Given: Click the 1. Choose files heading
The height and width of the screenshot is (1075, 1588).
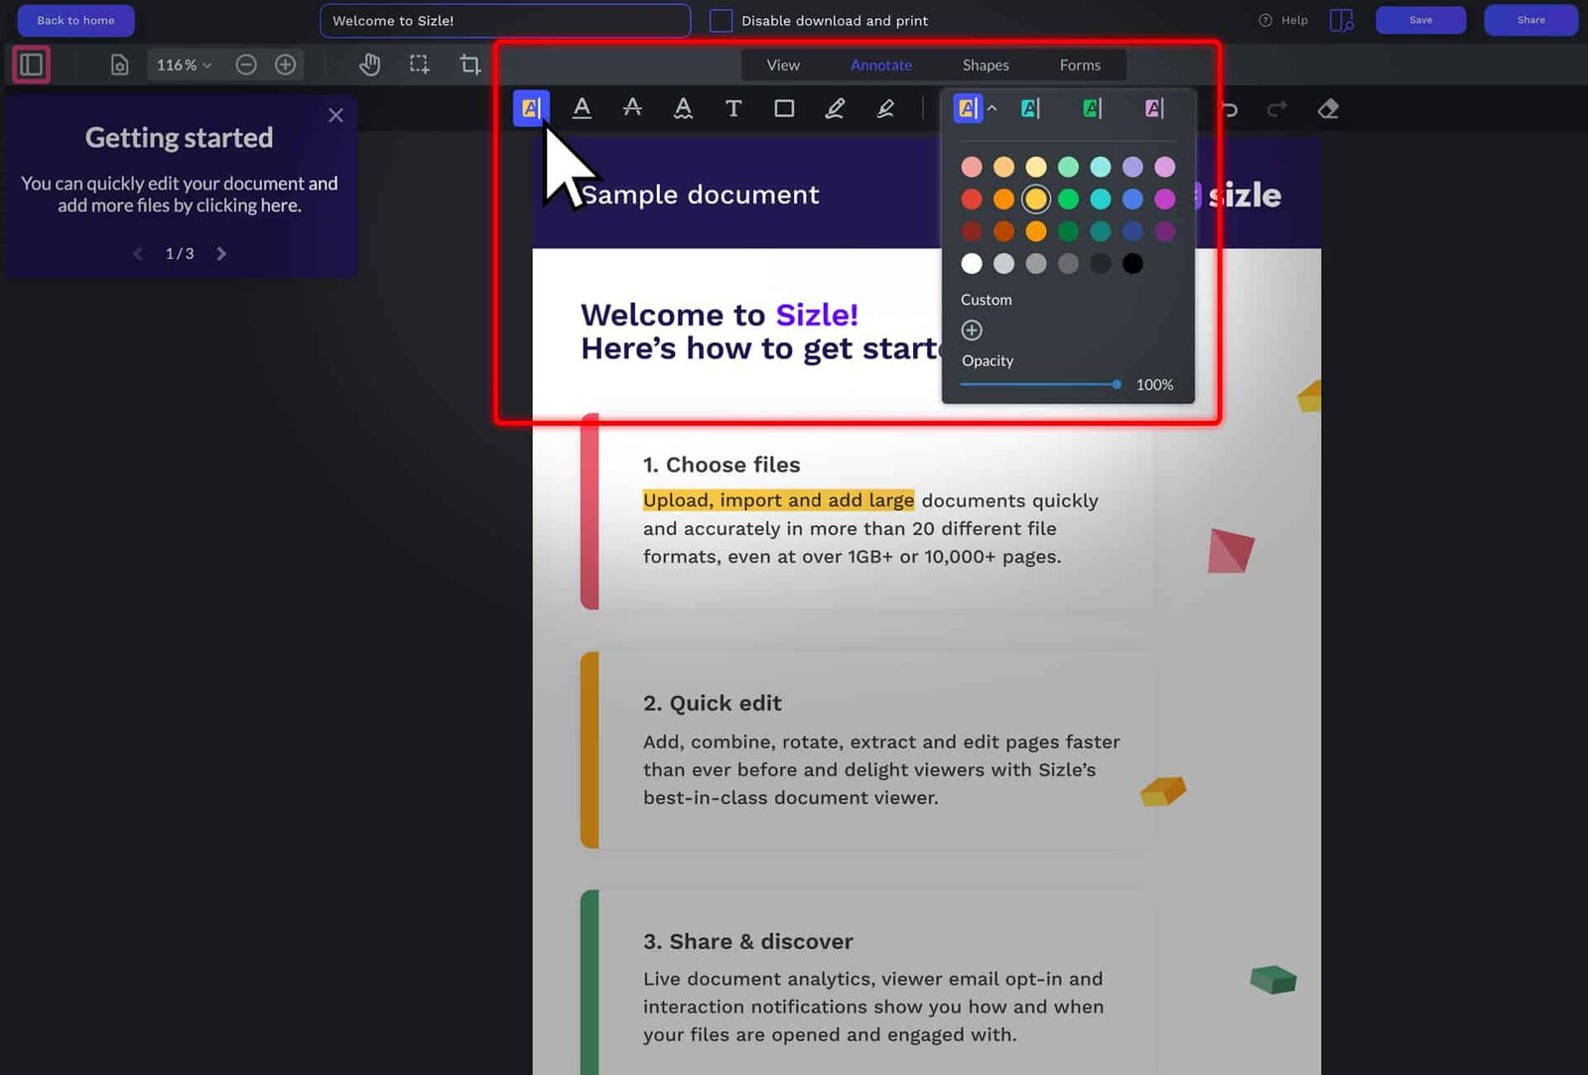Looking at the screenshot, I should point(722,465).
